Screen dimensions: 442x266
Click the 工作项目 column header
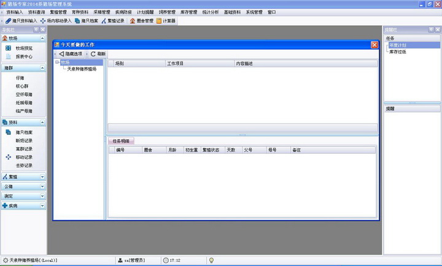click(177, 63)
